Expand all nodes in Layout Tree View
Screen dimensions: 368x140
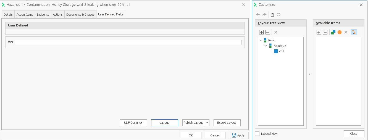261,32
